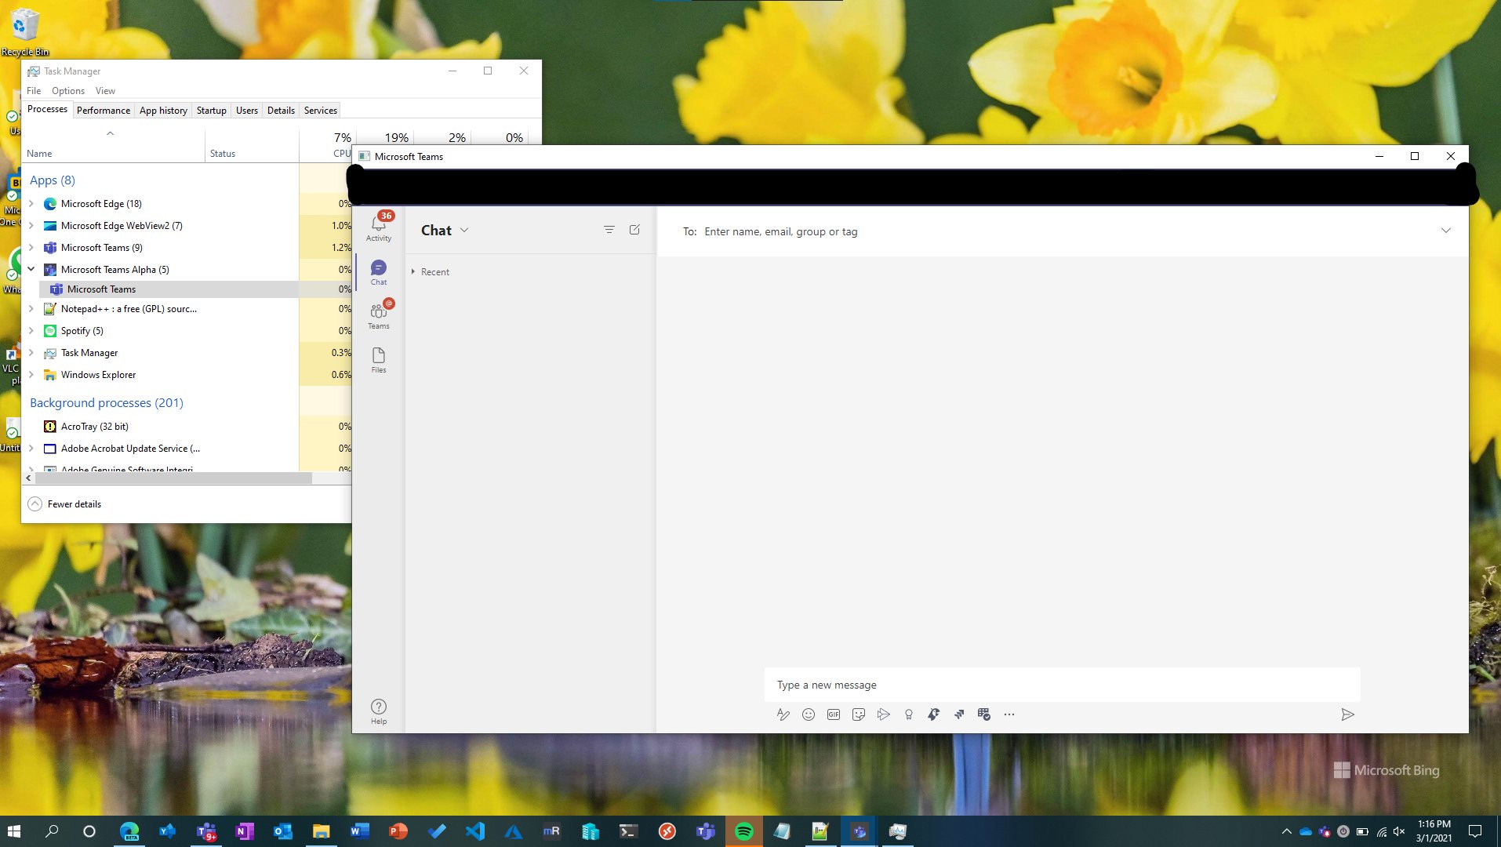Screen dimensions: 1501x847
Task: Open more messaging extensions (three dots)
Action: [1009, 714]
